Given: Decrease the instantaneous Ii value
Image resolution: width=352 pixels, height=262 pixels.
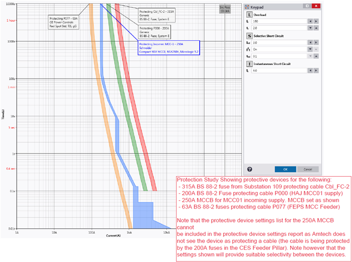Looking at the screenshot, I should [310, 70].
